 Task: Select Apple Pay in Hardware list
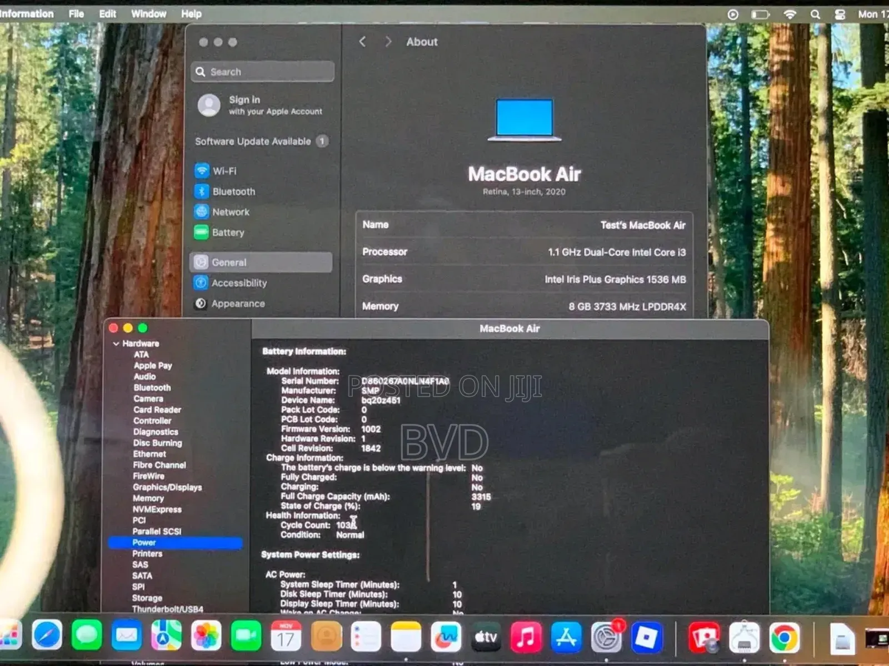point(153,366)
